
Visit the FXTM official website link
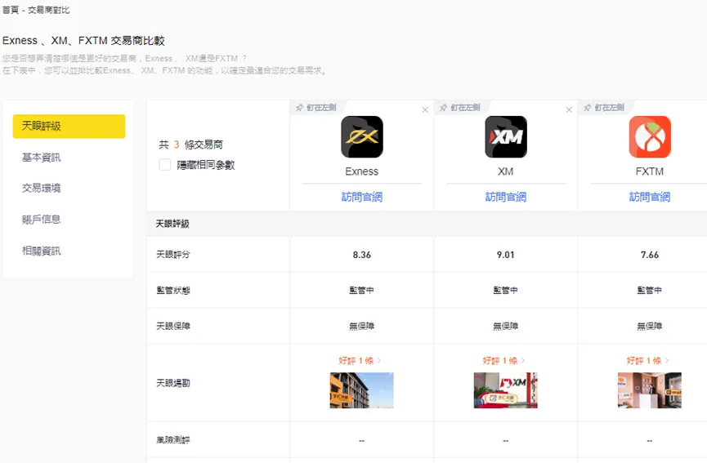point(650,197)
